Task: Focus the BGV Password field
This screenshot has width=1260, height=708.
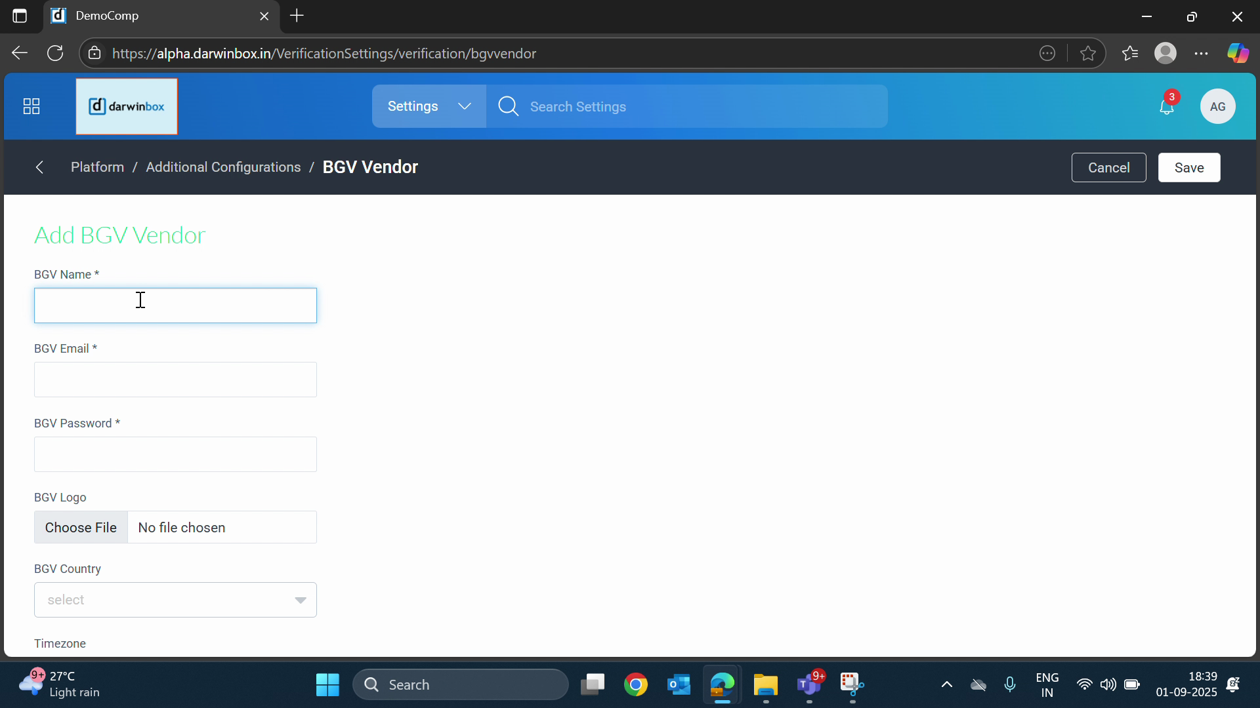Action: click(x=175, y=454)
